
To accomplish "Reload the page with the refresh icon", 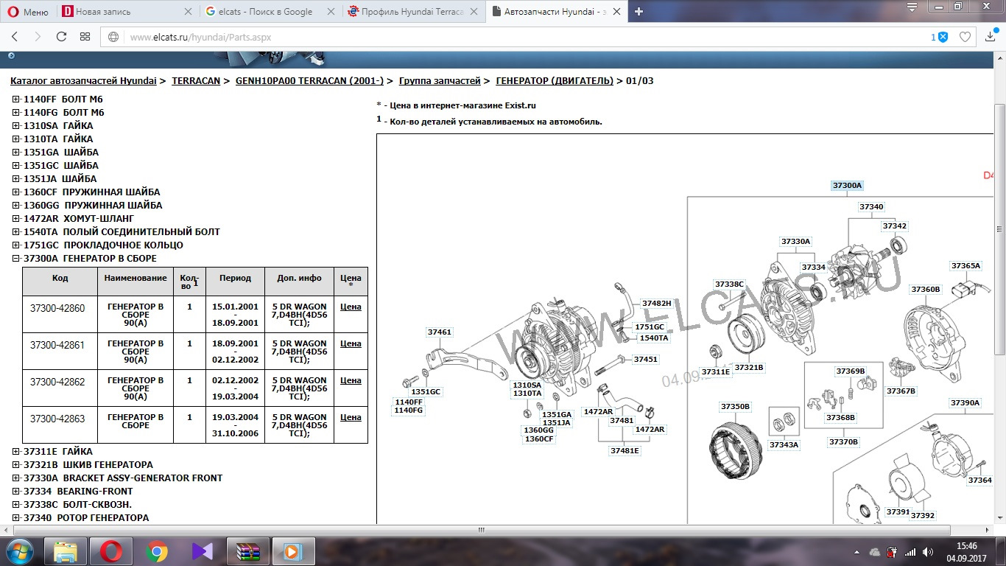I will pyautogui.click(x=61, y=37).
